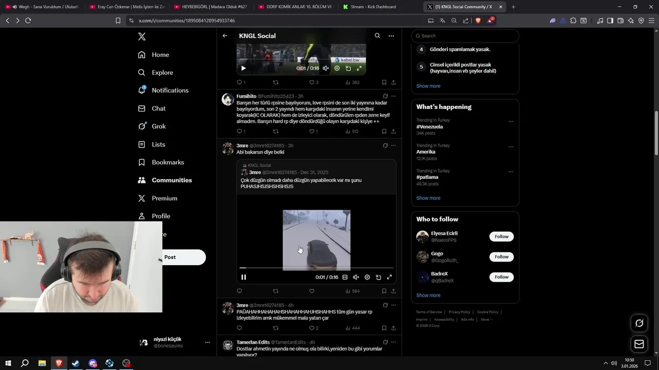659x370 pixels.
Task: Like Fumihito's post
Action: coord(313,132)
